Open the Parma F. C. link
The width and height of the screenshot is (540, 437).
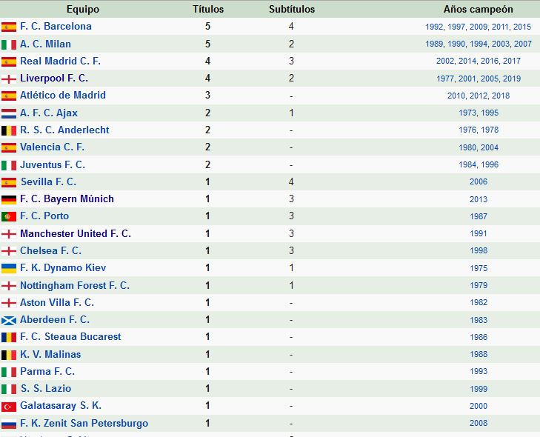pyautogui.click(x=47, y=371)
